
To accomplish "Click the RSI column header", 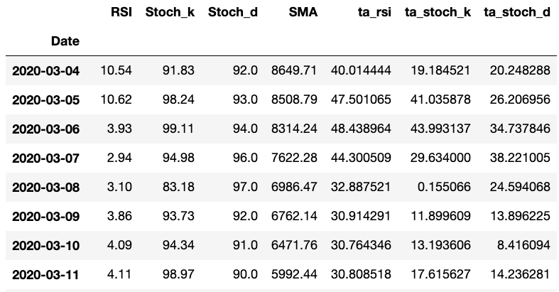I will [121, 13].
